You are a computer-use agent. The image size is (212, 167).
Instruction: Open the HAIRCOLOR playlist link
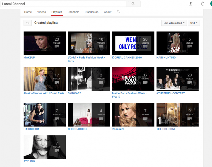pyautogui.click(x=31, y=129)
